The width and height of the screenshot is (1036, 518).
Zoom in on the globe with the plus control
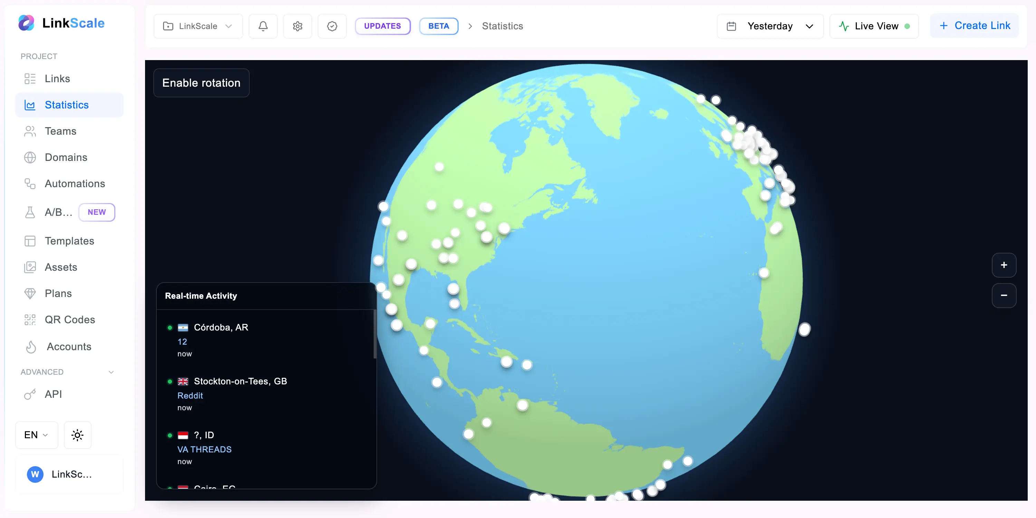[1004, 265]
